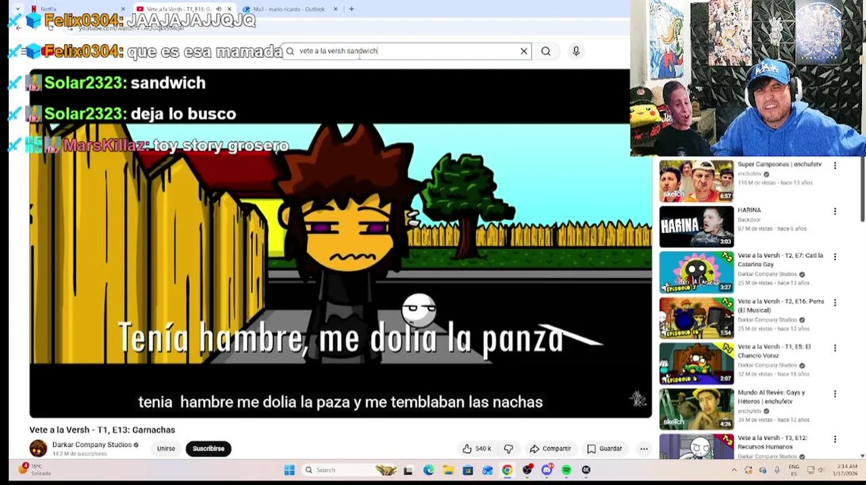Clear the YouTube search box with X
Viewport: 866px width, 485px height.
coord(523,51)
